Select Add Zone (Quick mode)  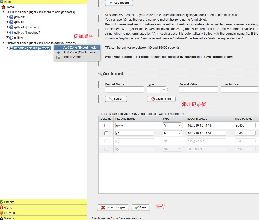80,52
